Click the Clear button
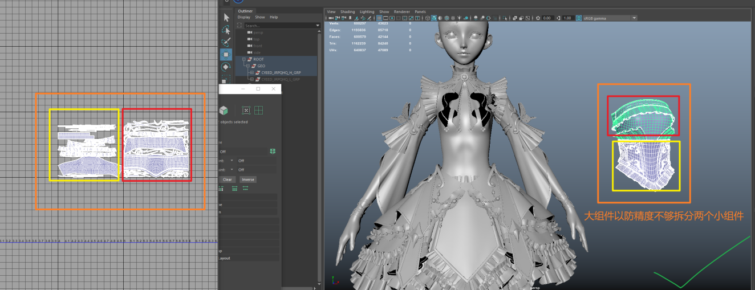 (x=227, y=179)
